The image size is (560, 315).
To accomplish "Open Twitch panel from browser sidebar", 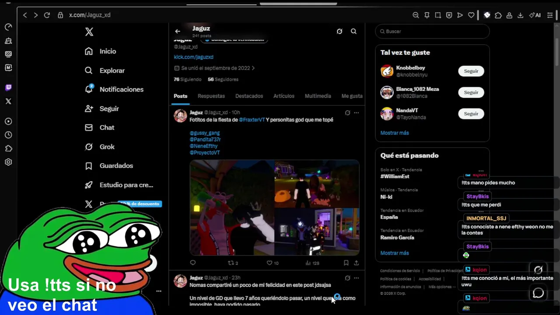I will tap(8, 87).
